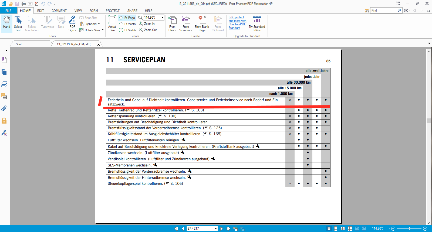Click the Print icon in quick access toolbar
Image resolution: width=432 pixels, height=232 pixels.
click(24, 4)
